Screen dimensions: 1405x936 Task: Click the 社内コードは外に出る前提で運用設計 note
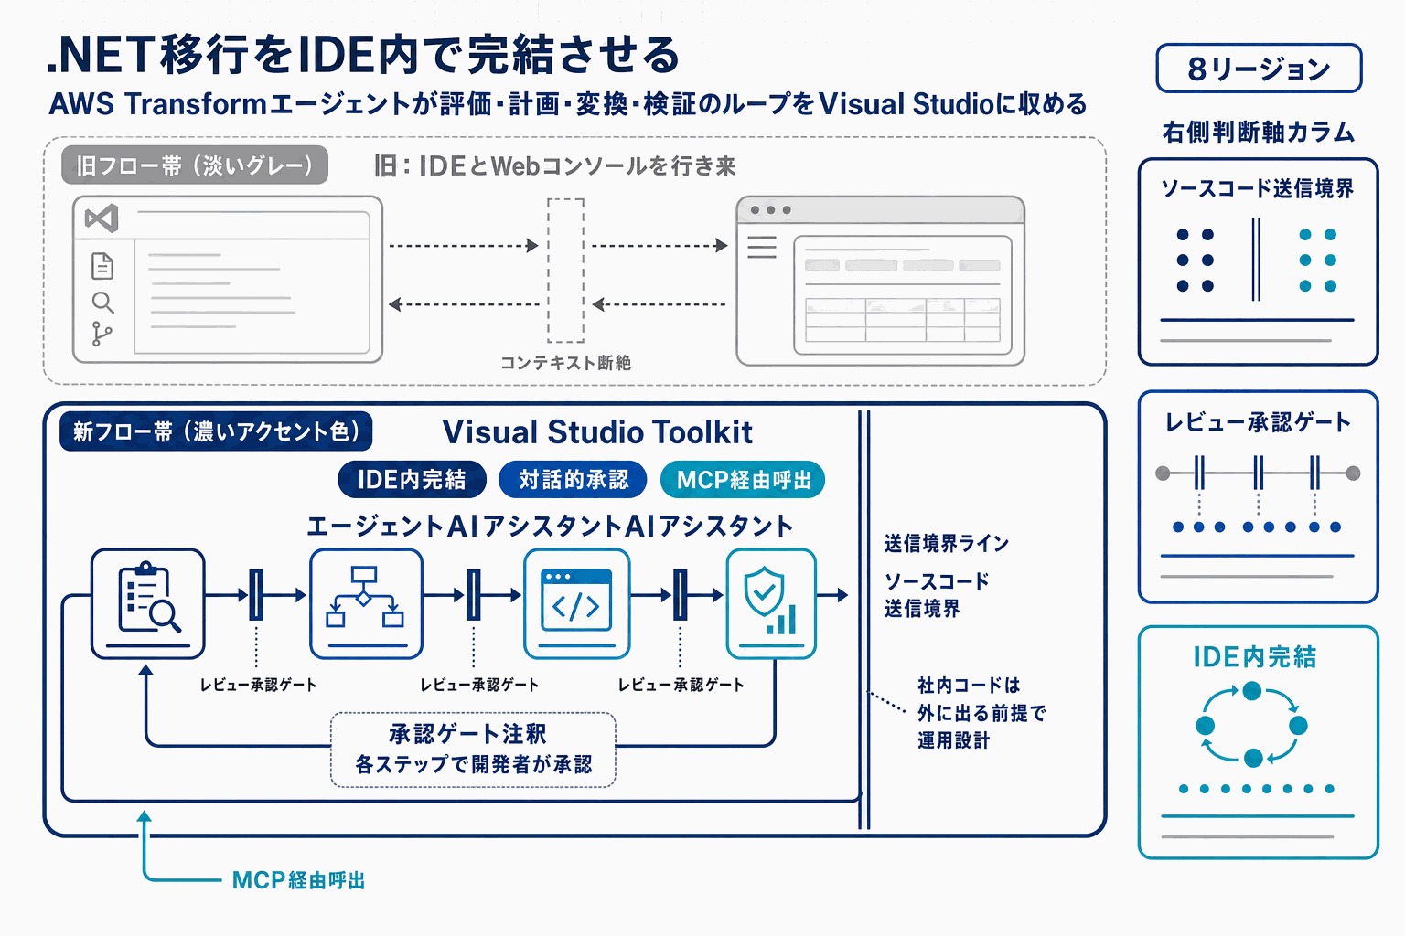tap(981, 713)
